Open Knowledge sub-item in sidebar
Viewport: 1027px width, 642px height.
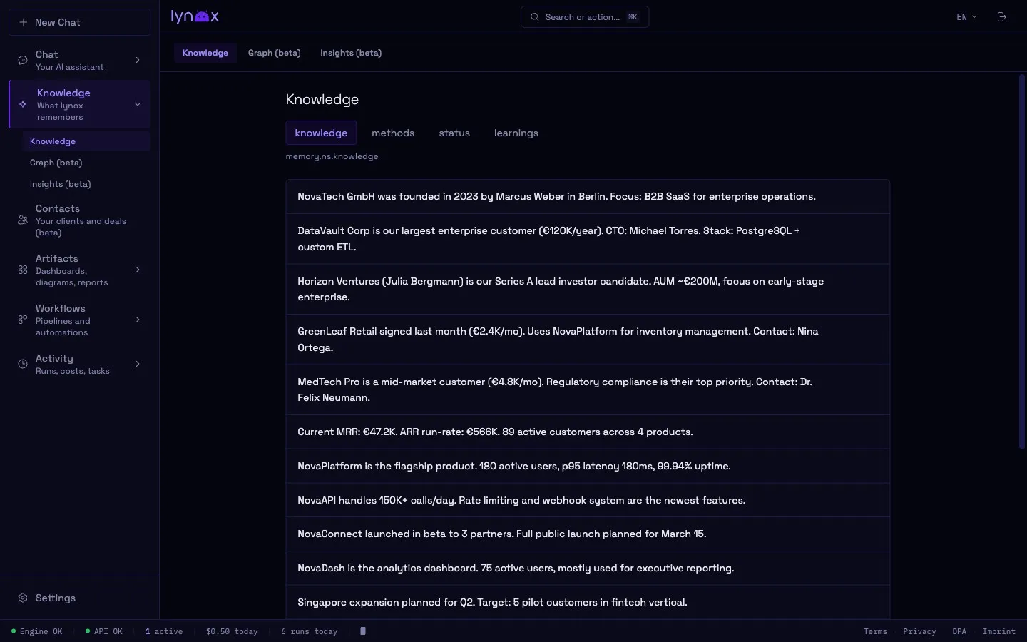click(86, 141)
